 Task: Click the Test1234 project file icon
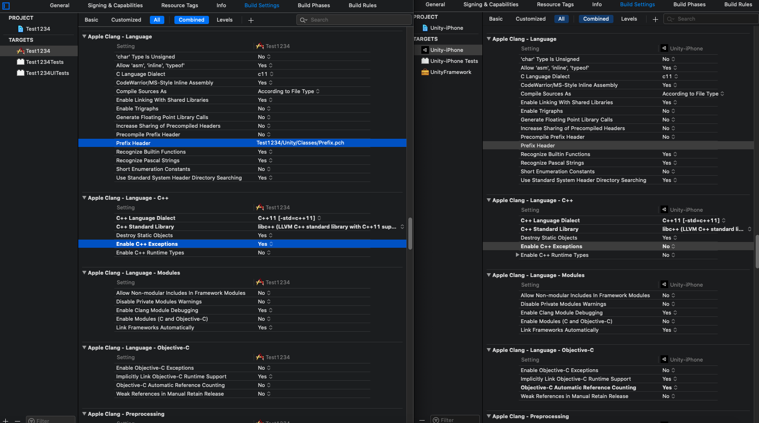[x=21, y=29]
